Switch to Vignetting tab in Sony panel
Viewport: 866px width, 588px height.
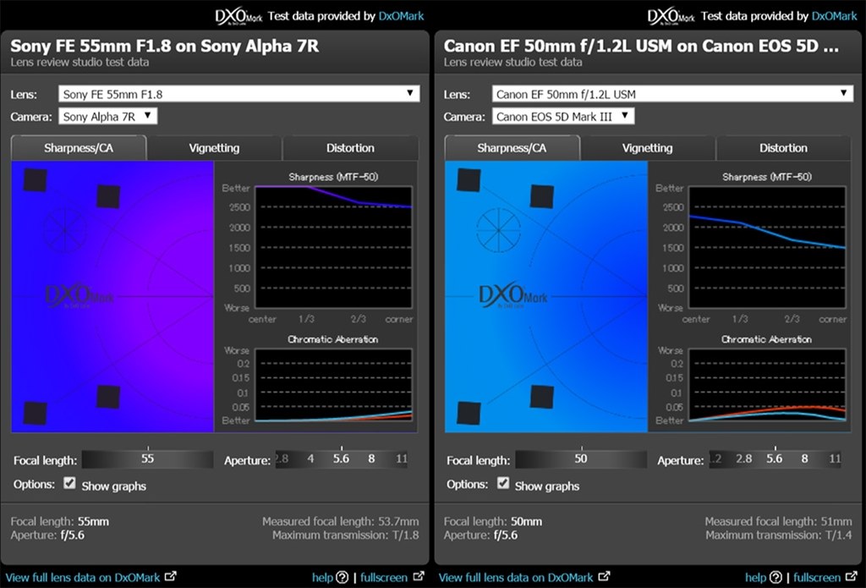click(214, 148)
